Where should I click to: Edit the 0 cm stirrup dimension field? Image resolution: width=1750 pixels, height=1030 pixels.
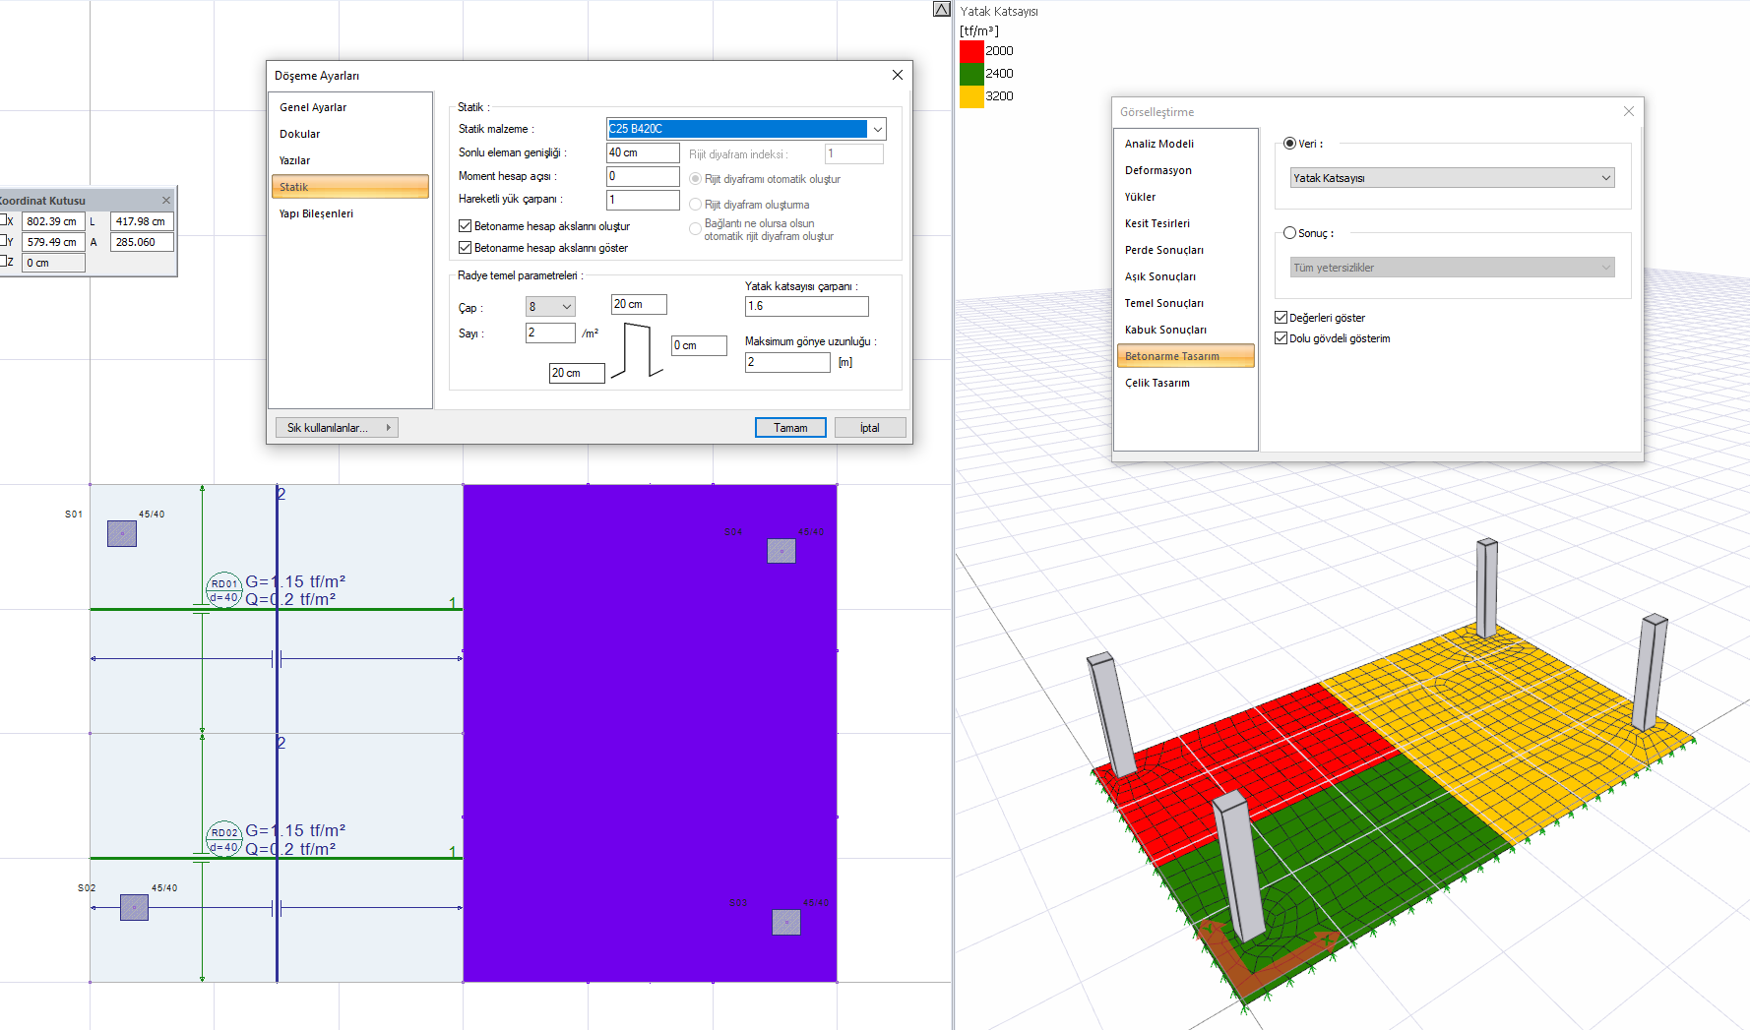click(699, 345)
